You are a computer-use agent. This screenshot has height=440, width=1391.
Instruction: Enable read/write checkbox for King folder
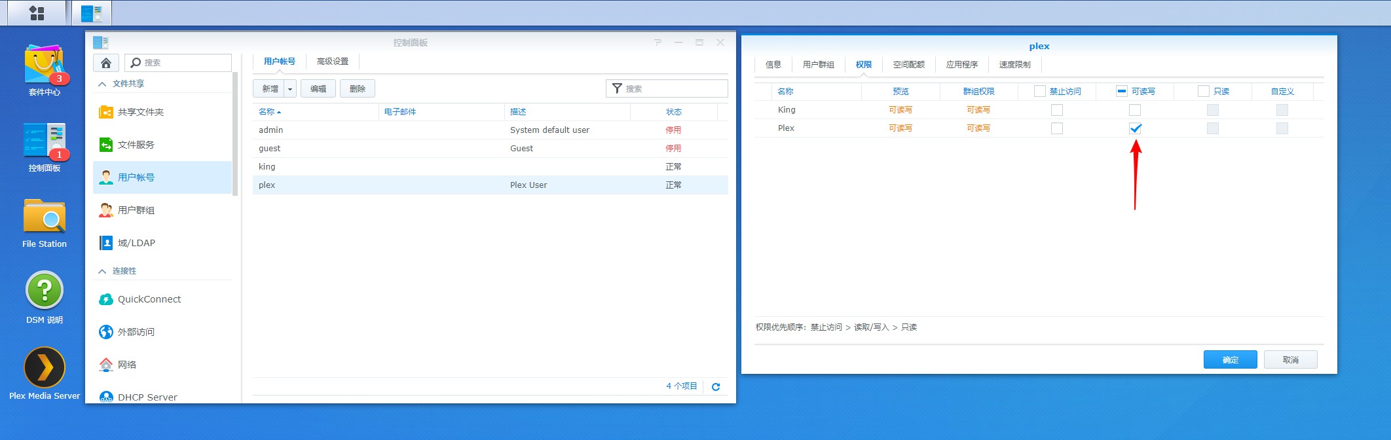coord(1135,110)
